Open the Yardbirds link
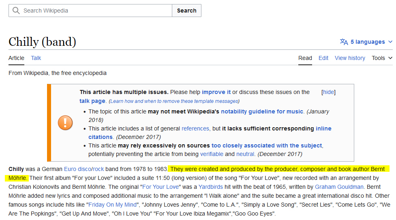The height and width of the screenshot is (220, 396). point(211,187)
